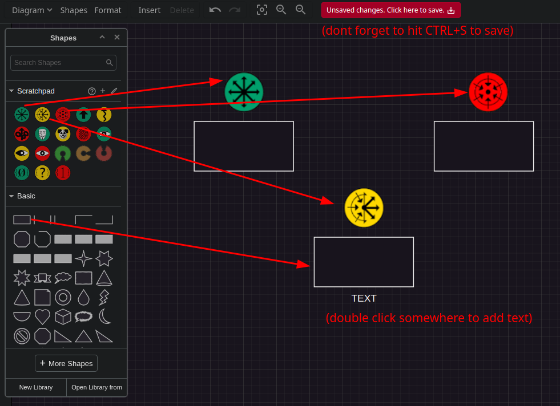Pick the plain rectangle basic shape
Image resolution: width=560 pixels, height=406 pixels.
coord(22,220)
